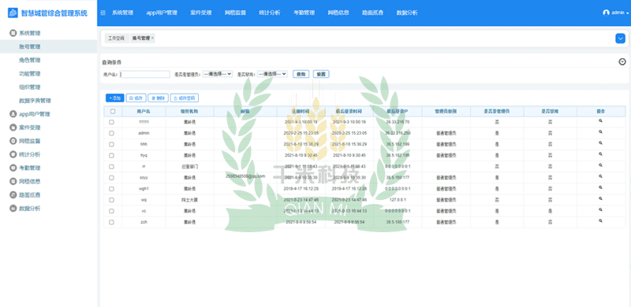Screen dimensions: 631x307
Task: Click the blue 添加 button
Action: (115, 98)
